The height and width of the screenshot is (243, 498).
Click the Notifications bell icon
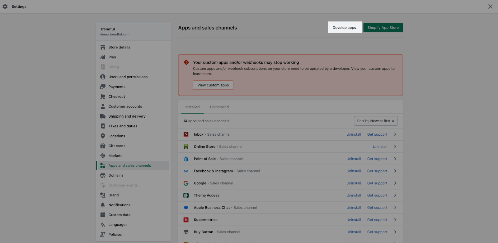tap(103, 205)
